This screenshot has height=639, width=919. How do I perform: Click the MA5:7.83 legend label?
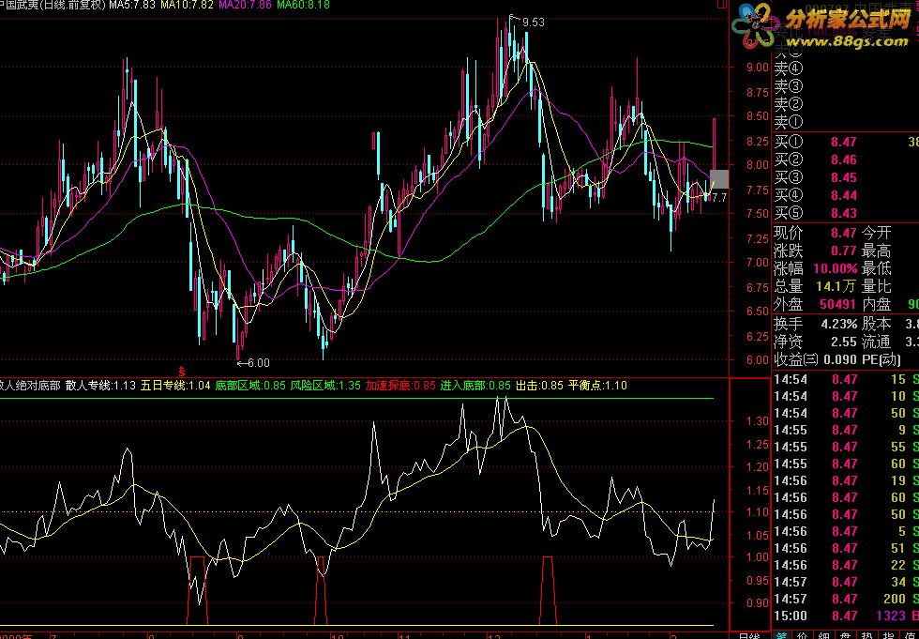(x=132, y=5)
